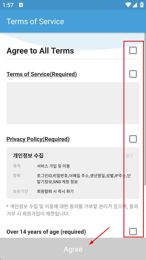Tap the Wi-Fi status icon

pos(128,5)
